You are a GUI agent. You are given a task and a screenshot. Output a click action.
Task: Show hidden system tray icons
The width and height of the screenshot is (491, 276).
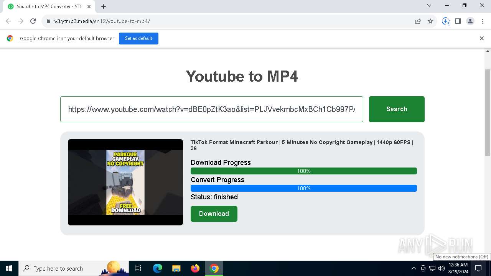click(414, 268)
